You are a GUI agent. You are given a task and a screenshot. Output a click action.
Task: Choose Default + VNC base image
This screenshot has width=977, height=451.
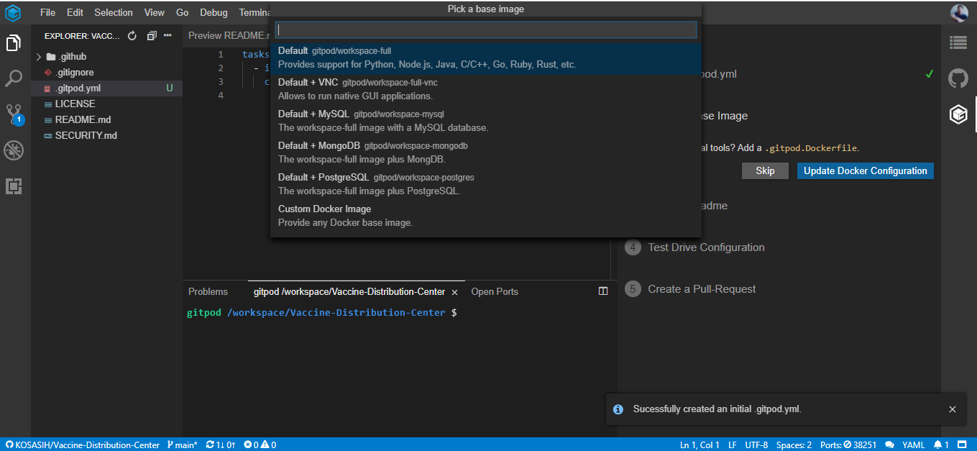486,89
